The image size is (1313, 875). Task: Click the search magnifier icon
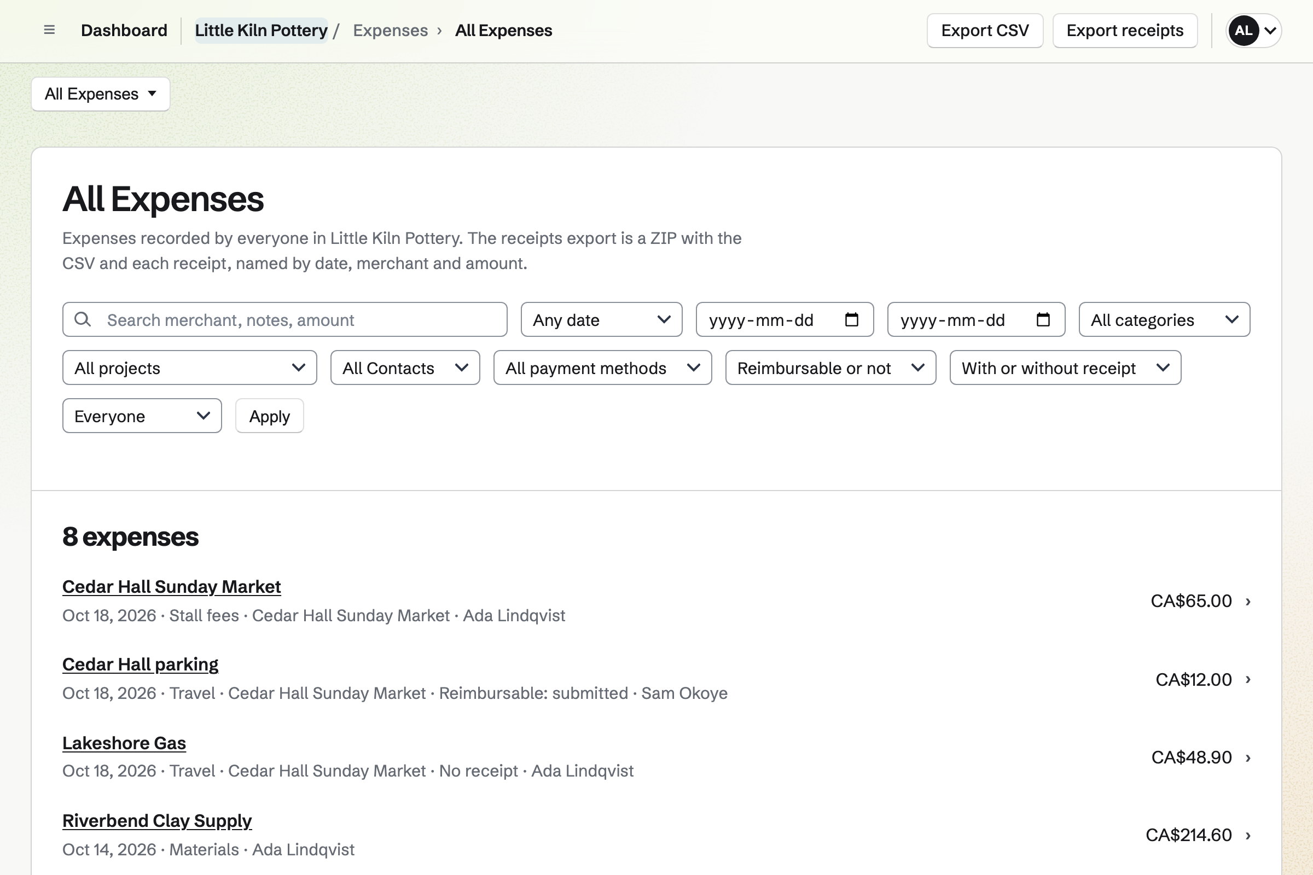[x=83, y=319]
